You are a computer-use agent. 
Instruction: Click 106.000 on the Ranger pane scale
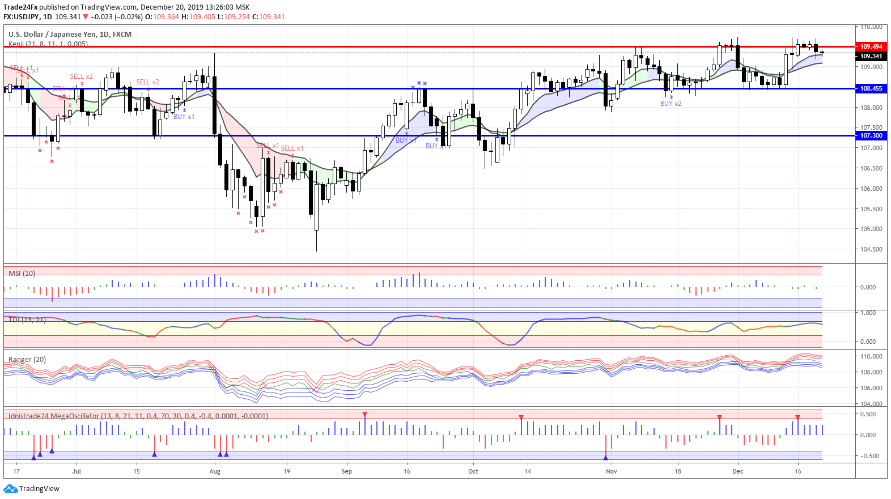click(x=871, y=388)
